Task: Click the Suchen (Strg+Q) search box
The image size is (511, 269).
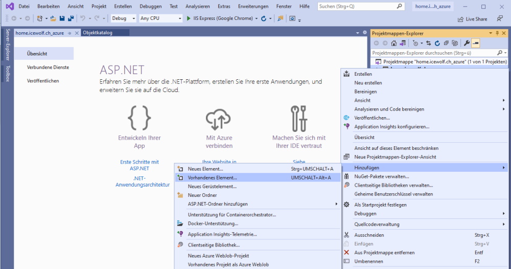Action: (361, 6)
